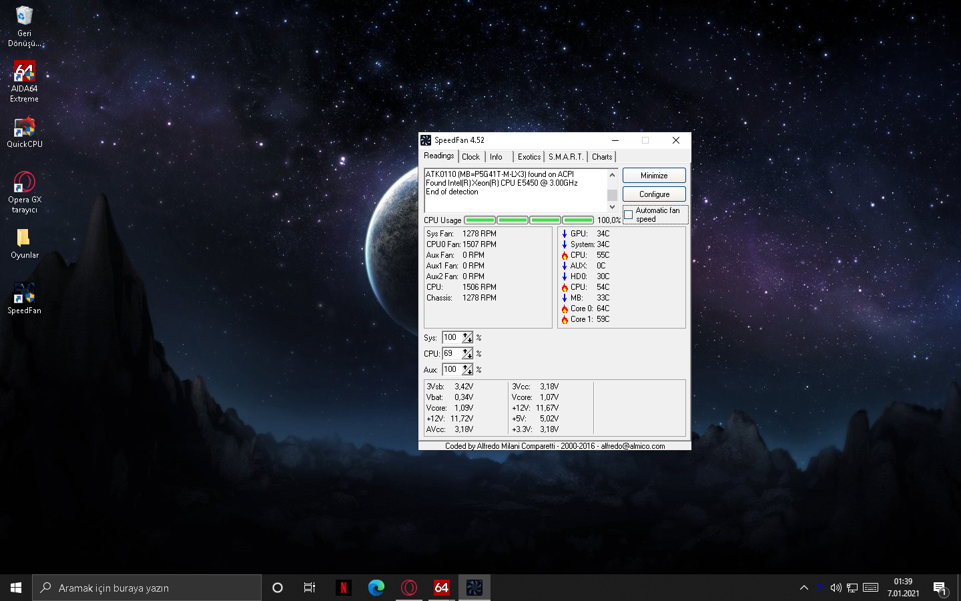961x601 pixels.
Task: Open the S.M.A.R.T. tab
Action: [x=565, y=157]
